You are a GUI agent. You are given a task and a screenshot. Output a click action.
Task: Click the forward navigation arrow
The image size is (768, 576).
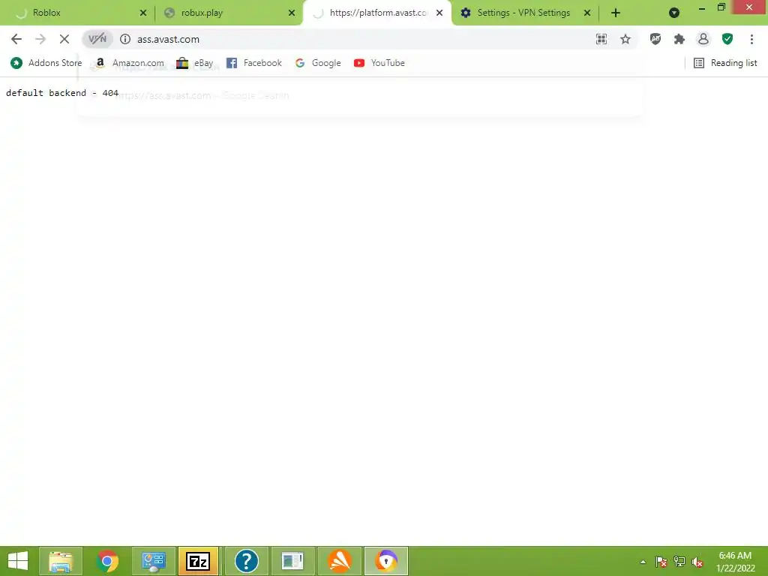point(40,39)
